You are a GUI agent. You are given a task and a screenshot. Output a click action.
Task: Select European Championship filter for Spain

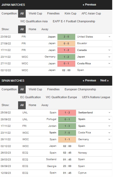pos(80,90)
